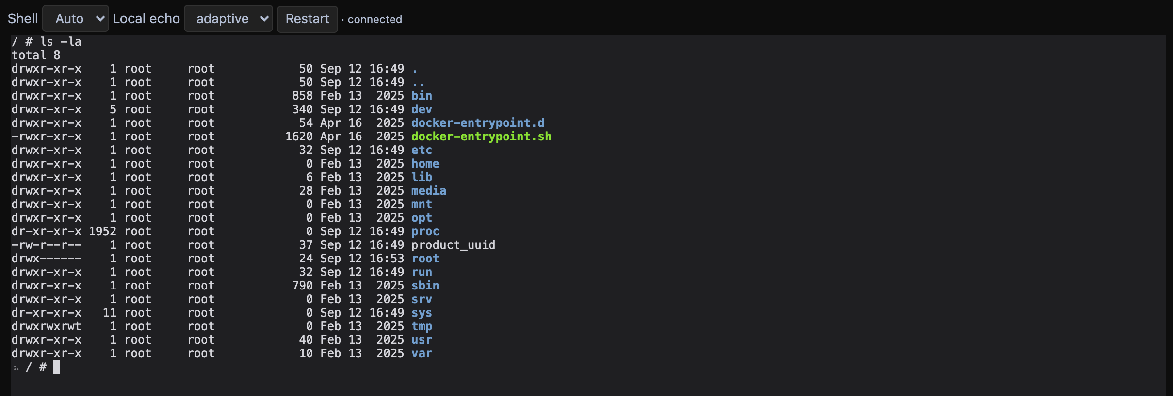Click the terminal cursor at the prompt
This screenshot has height=396, width=1173.
(x=57, y=367)
